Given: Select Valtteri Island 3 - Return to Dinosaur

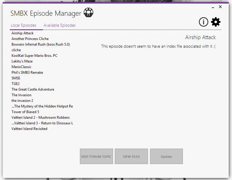Looking at the screenshot, I should 42,123.
